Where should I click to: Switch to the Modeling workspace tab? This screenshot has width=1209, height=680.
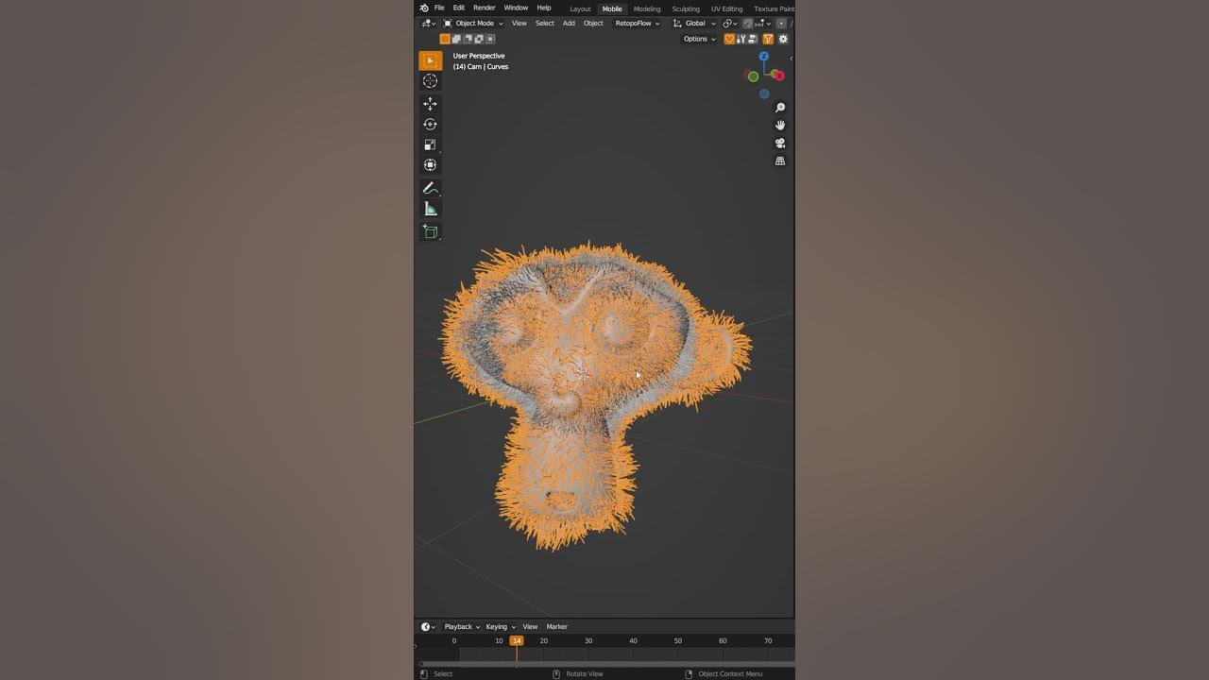(647, 8)
